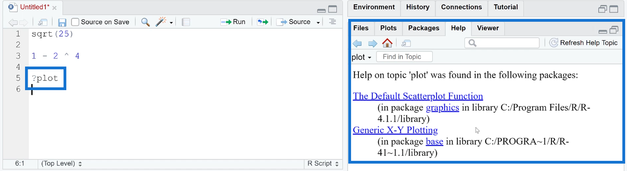Select the Help tab
627x171 pixels.
[458, 28]
